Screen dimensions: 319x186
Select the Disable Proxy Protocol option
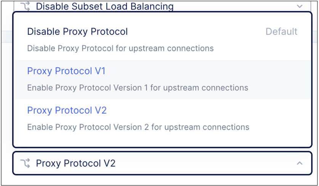[77, 31]
